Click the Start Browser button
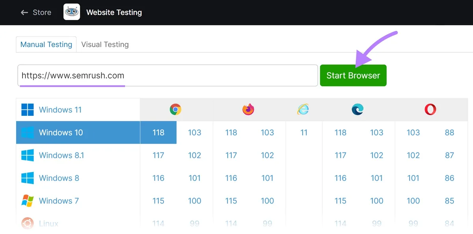The image size is (473, 234). point(353,75)
